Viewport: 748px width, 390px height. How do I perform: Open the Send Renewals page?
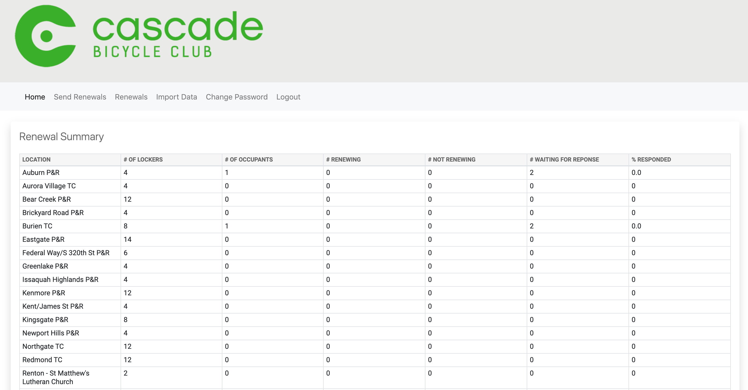tap(80, 97)
